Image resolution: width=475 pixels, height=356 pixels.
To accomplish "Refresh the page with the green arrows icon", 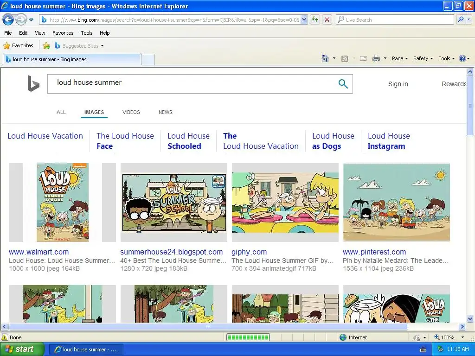I will tap(315, 20).
